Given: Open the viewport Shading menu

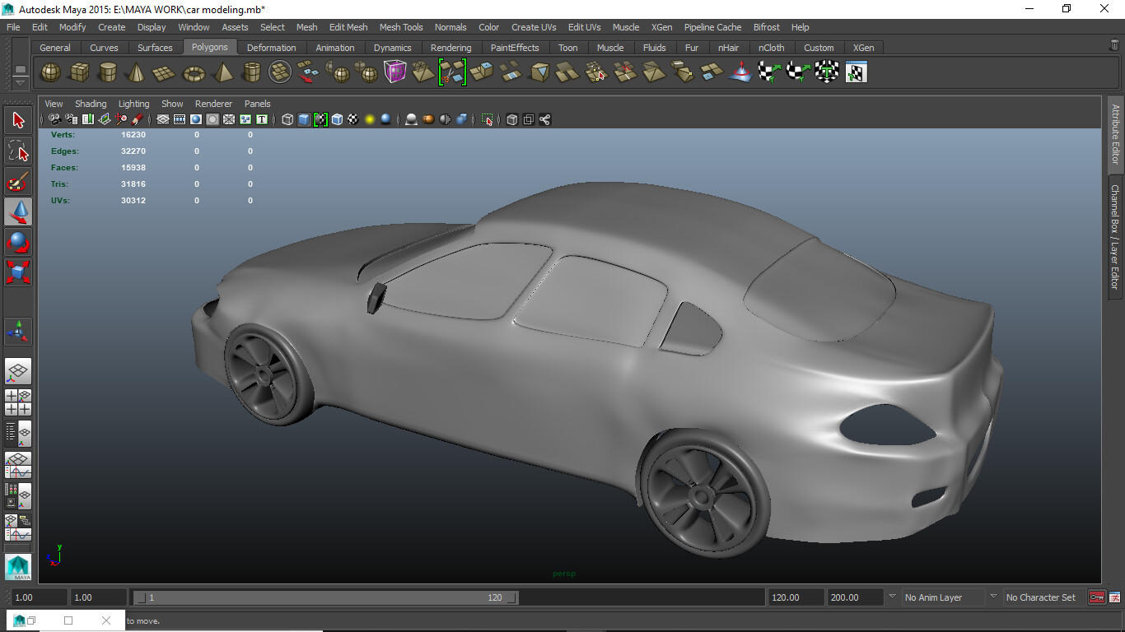Looking at the screenshot, I should pos(91,104).
